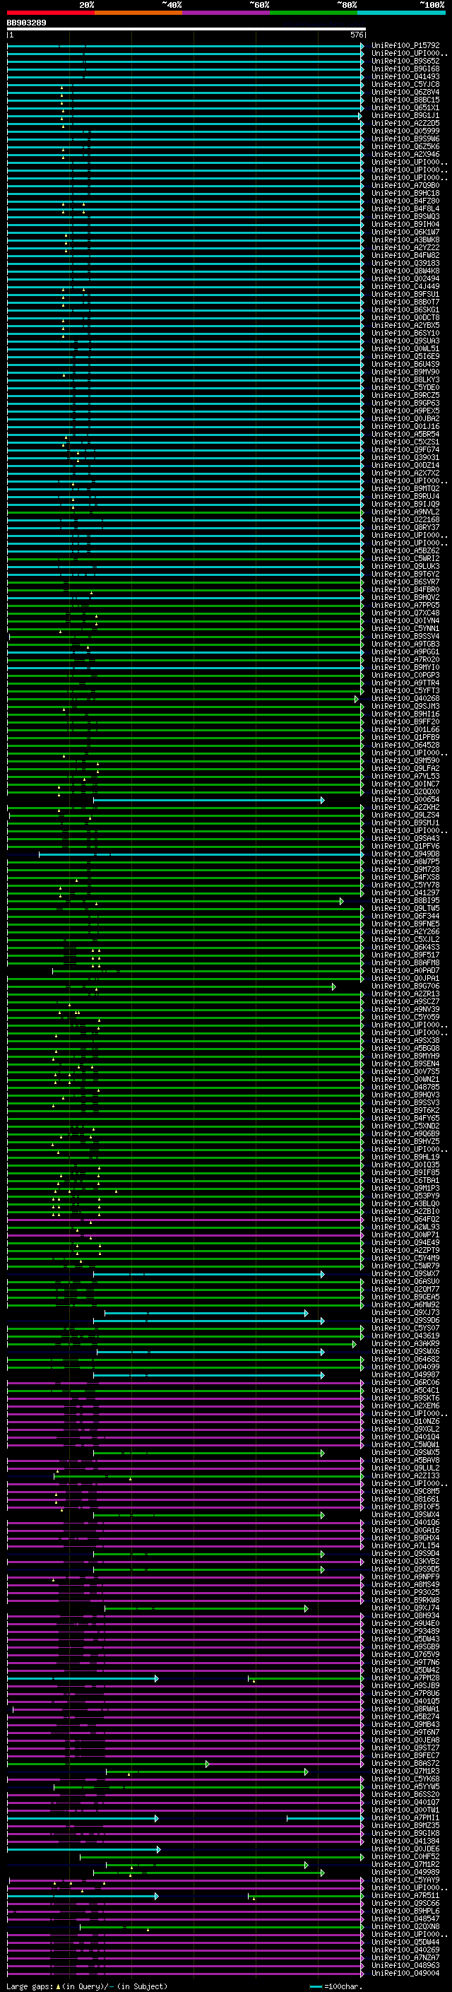Image resolution: width=452 pixels, height=1992 pixels.
Task: Select the UniRef100_B8BI95 label
Action: coord(405,901)
